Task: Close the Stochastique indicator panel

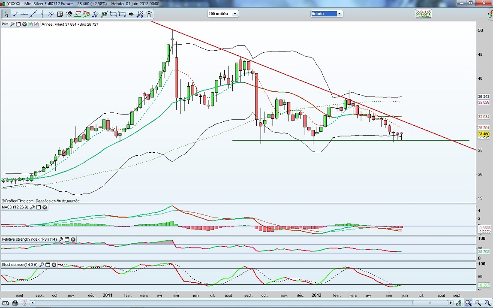Action: click(54, 265)
